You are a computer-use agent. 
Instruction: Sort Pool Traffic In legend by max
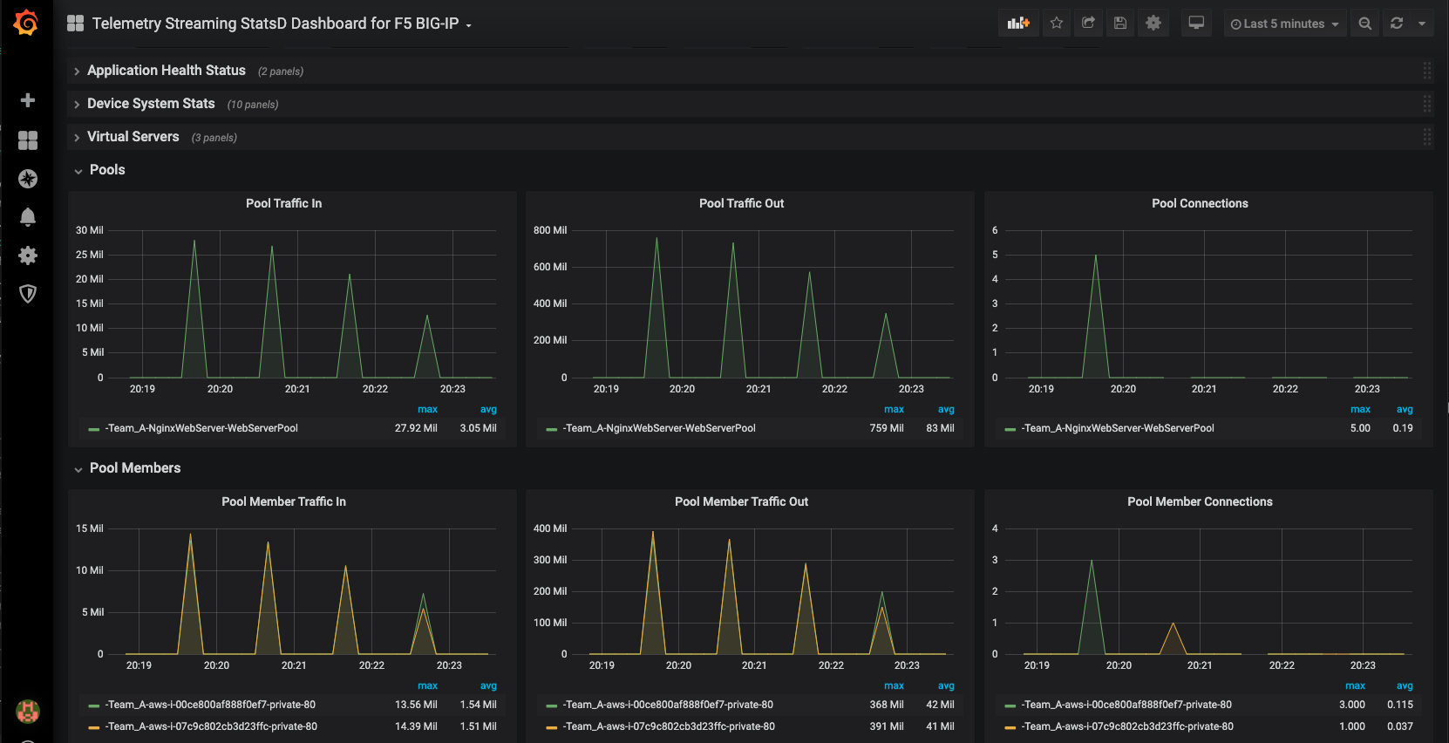tap(427, 409)
